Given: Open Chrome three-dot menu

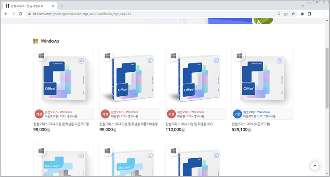Looking at the screenshot, I should [324, 14].
